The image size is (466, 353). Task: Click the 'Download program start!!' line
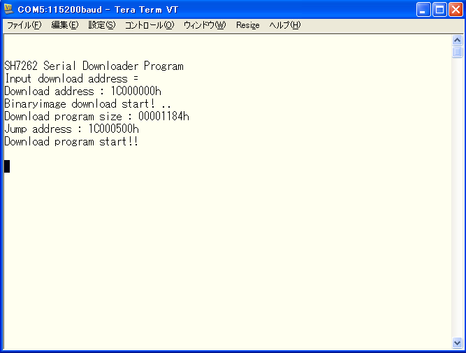[71, 142]
